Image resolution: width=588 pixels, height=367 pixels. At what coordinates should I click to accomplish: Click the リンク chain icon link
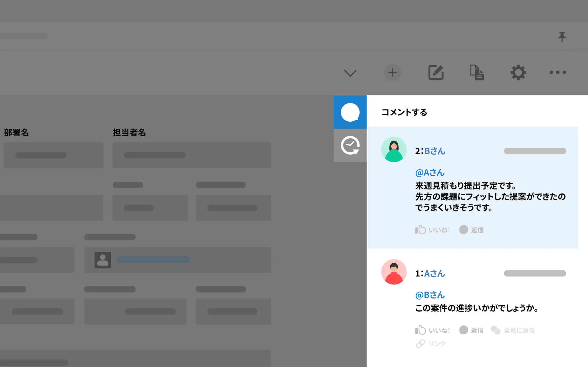coord(431,344)
